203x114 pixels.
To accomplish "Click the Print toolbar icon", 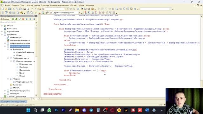I will (25, 9).
